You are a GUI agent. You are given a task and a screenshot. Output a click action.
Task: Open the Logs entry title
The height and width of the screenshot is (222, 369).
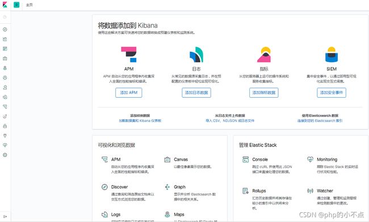[x=116, y=215]
